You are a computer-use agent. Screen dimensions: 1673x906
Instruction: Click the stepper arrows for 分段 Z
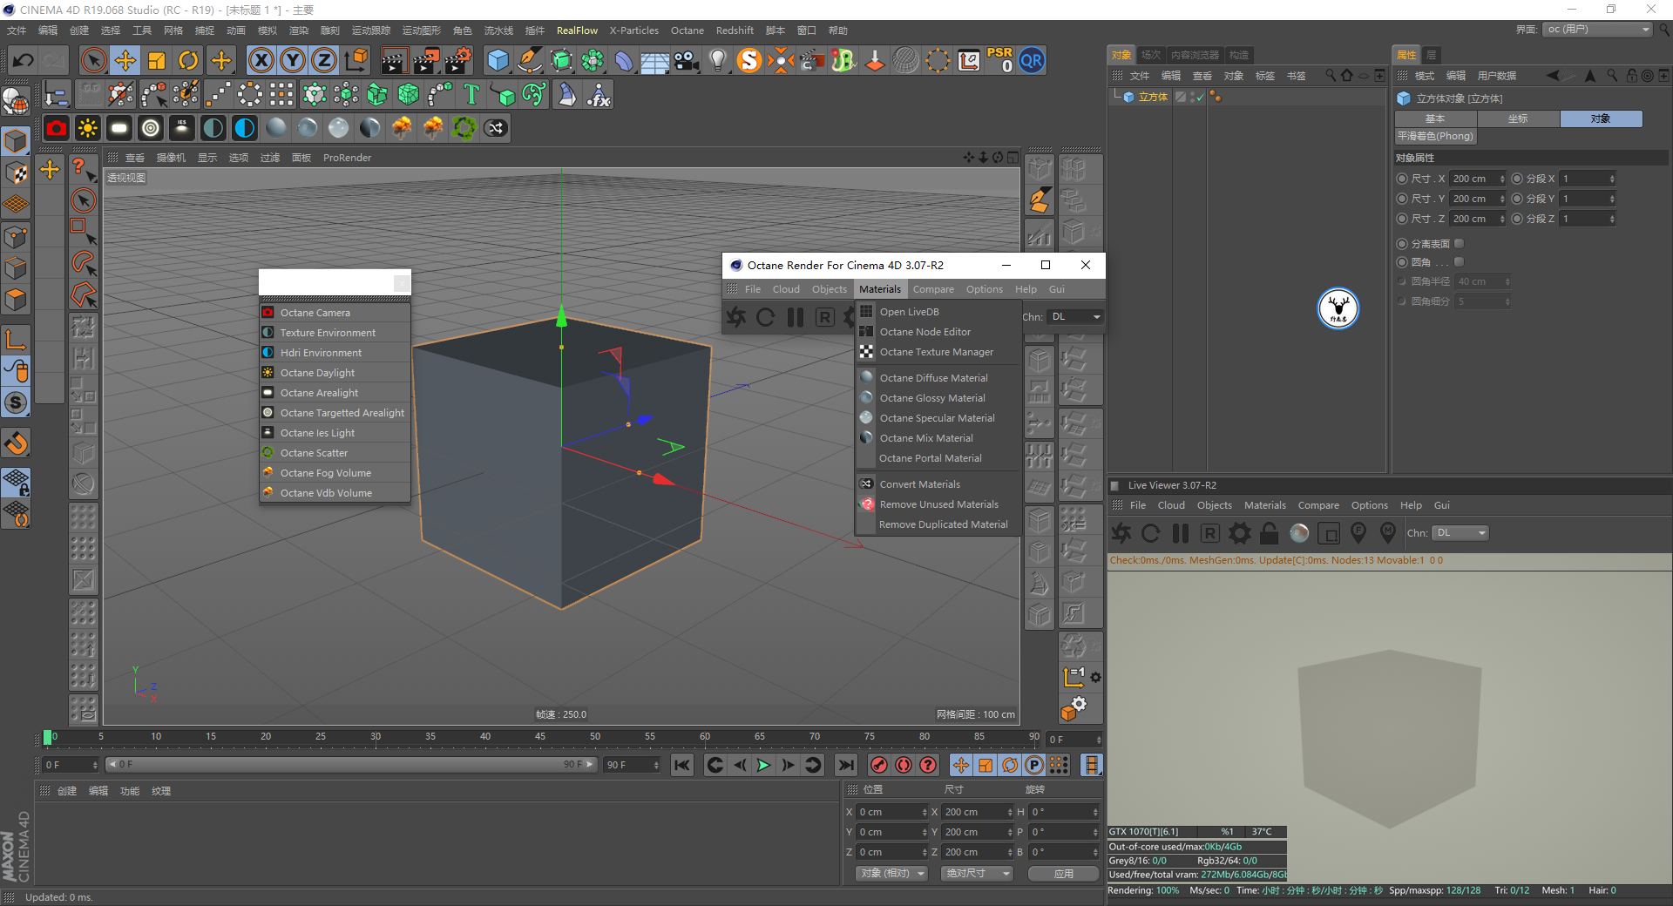(x=1612, y=219)
